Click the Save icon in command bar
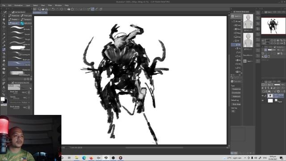 tap(46, 9)
